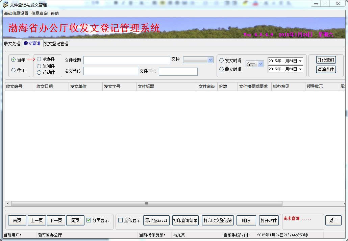This screenshot has width=348, height=241.
Task: Click 打印查询结果 button
Action: [185, 220]
